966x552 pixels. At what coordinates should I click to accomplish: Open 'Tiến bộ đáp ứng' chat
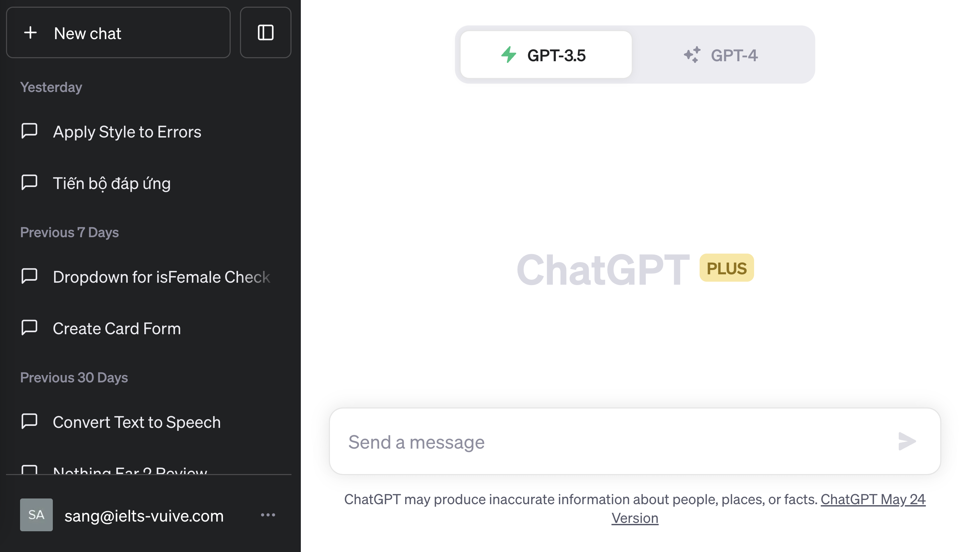[x=111, y=182]
